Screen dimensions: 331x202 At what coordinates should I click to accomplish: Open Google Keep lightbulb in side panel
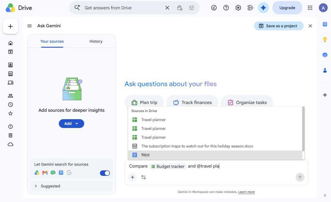click(325, 40)
